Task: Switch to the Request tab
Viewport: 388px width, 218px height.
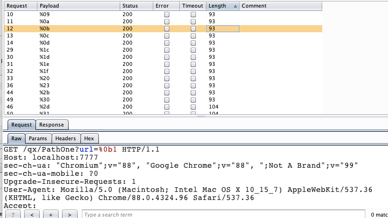Action: click(21, 125)
